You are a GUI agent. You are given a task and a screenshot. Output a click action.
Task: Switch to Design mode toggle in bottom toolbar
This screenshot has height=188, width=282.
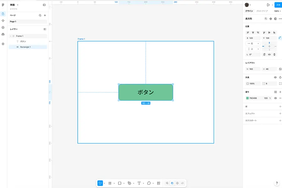coord(172,183)
